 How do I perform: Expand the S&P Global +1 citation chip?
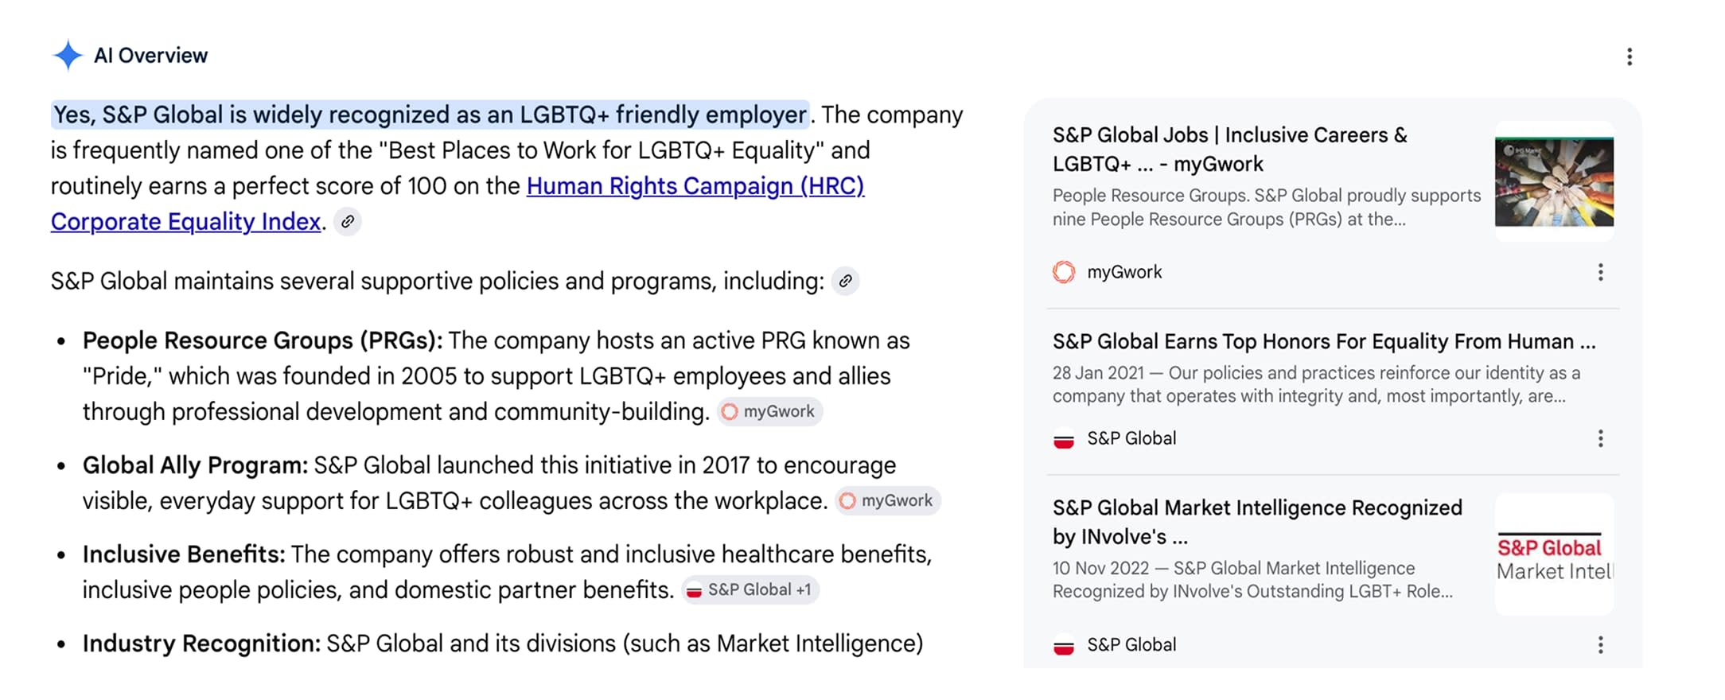tap(750, 590)
